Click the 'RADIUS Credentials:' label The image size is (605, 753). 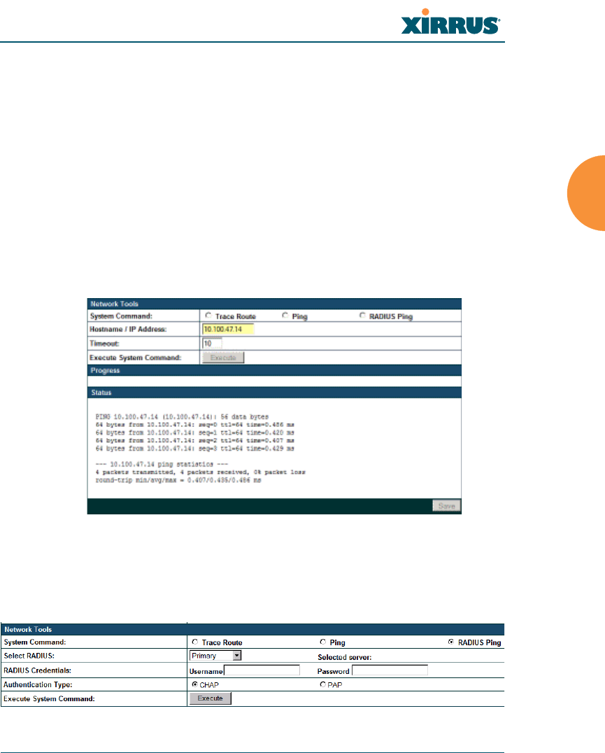click(x=38, y=670)
